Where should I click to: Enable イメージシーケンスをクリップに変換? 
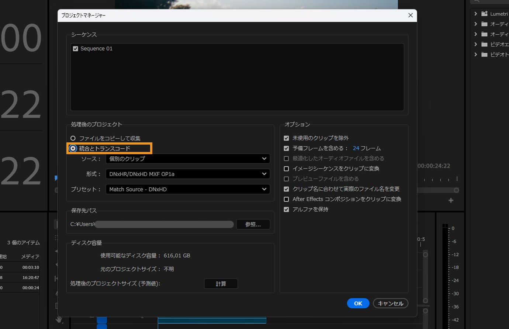pyautogui.click(x=286, y=169)
